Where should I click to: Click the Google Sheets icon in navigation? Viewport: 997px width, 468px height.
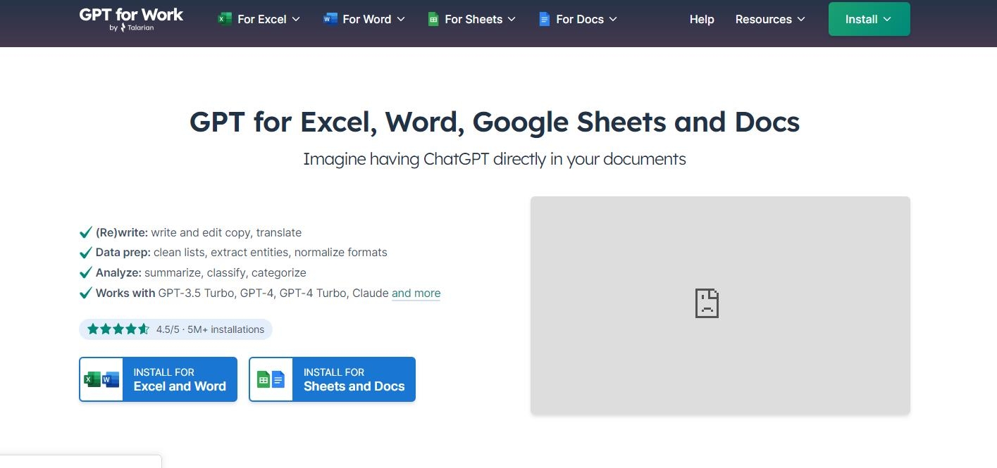433,20
